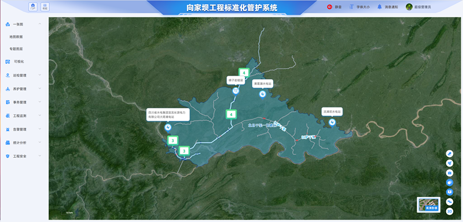Click the 流滩坝水电站 marker pin
Screen dimensions: 463x222
(x=332, y=122)
